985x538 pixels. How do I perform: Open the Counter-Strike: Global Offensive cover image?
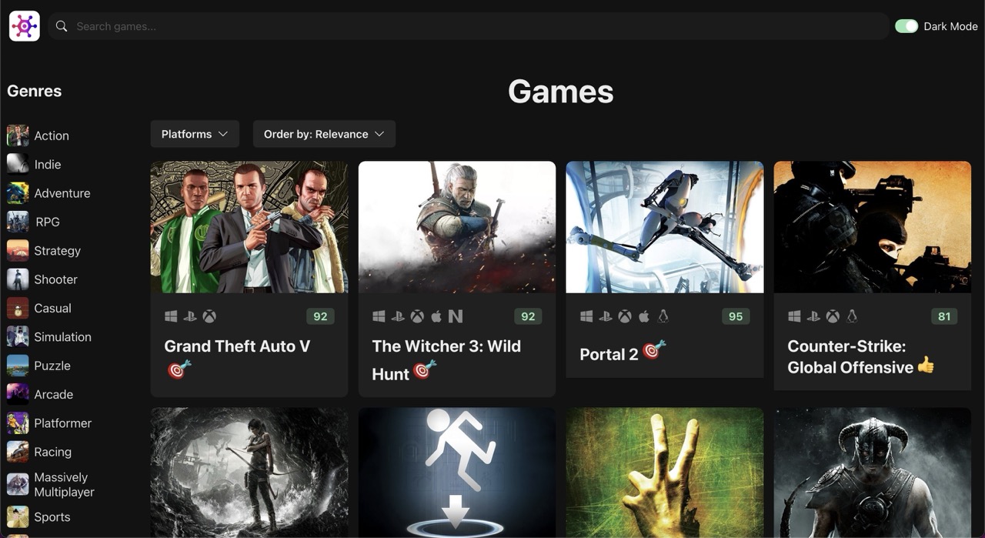(873, 227)
